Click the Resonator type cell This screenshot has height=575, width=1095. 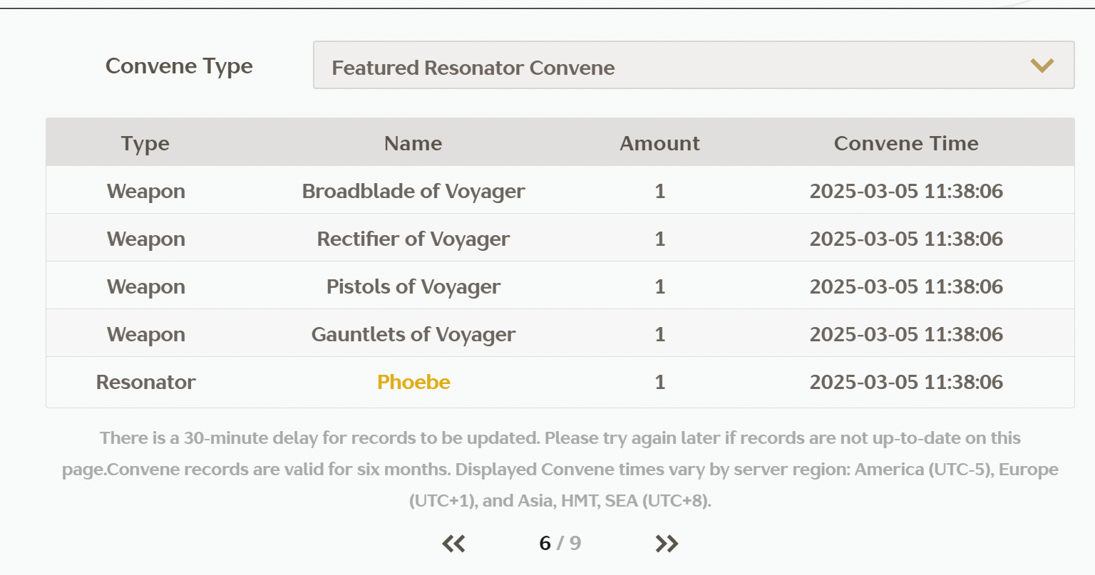coord(145,382)
